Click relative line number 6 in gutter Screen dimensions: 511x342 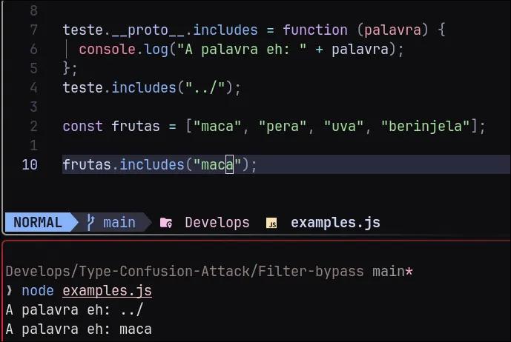click(34, 49)
